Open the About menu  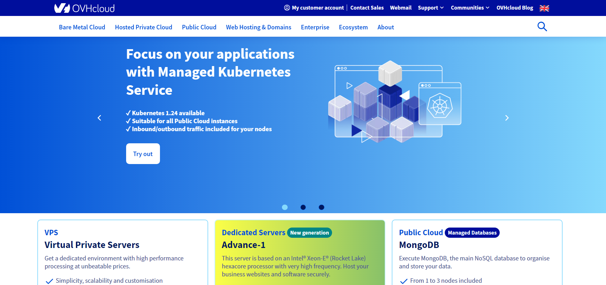tap(386, 27)
